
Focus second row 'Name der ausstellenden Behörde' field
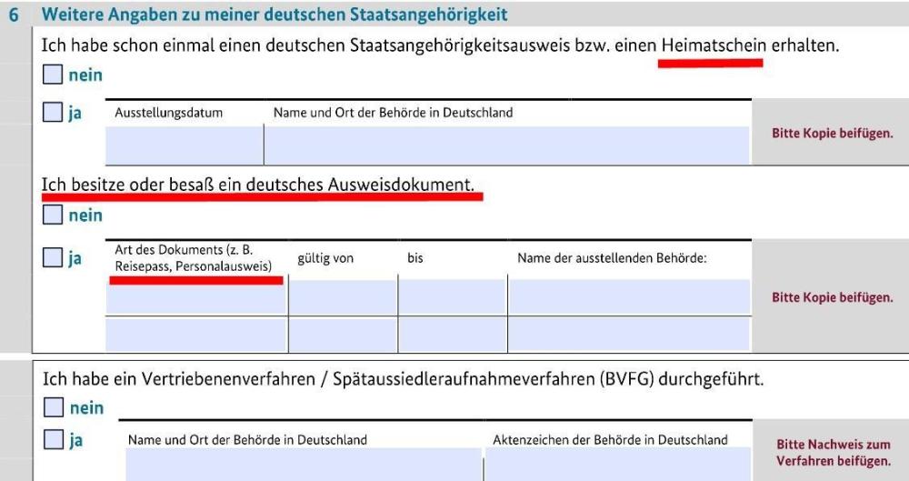(629, 334)
